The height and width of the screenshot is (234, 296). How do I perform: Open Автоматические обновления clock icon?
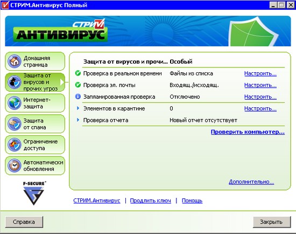15,166
